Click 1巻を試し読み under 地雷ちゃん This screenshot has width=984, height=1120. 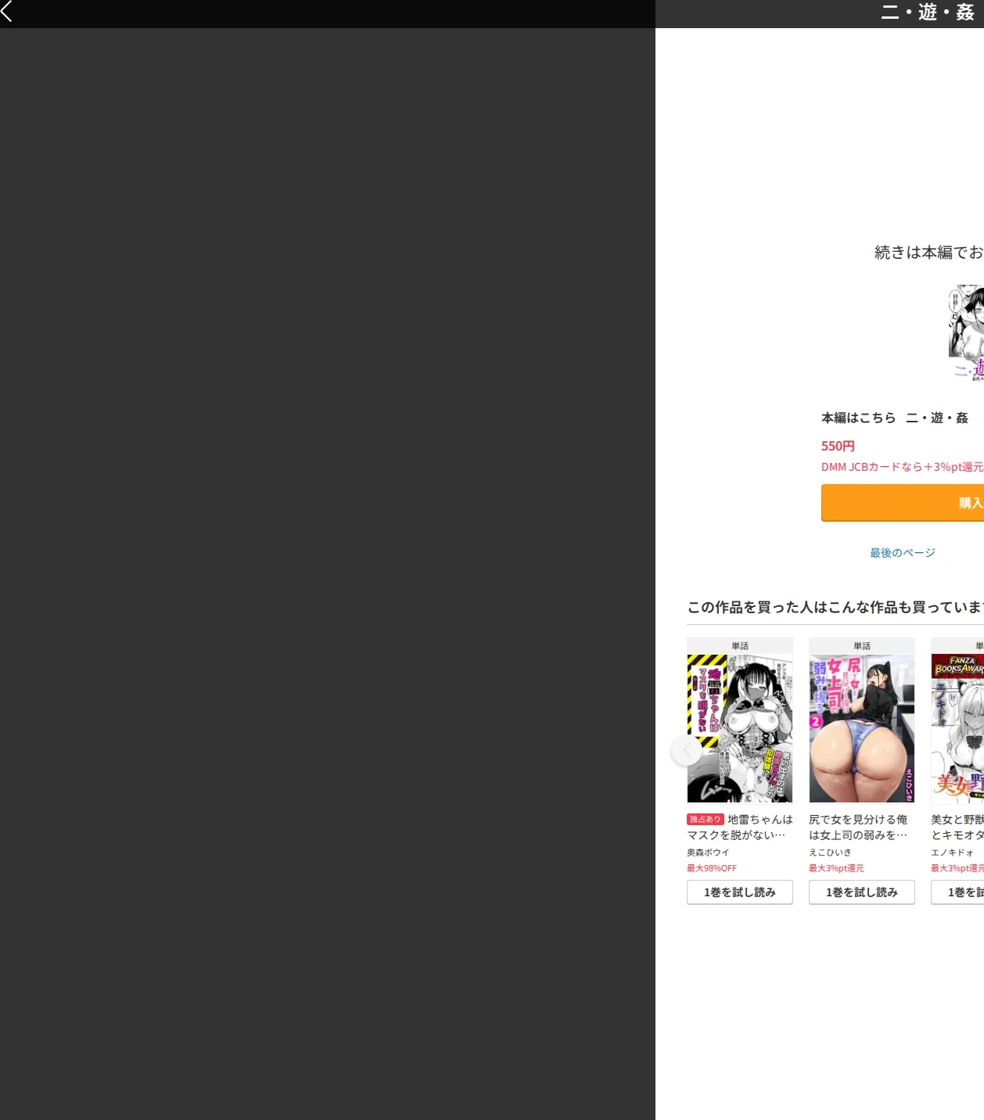point(740,892)
